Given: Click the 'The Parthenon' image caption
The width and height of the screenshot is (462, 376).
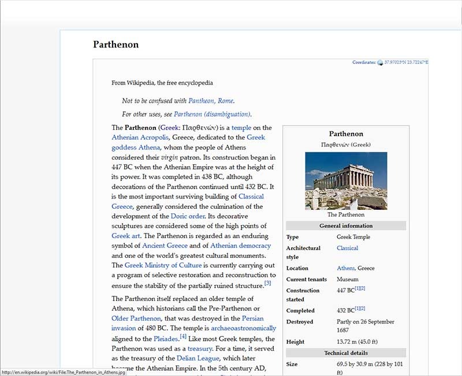Looking at the screenshot, I should pos(346,215).
